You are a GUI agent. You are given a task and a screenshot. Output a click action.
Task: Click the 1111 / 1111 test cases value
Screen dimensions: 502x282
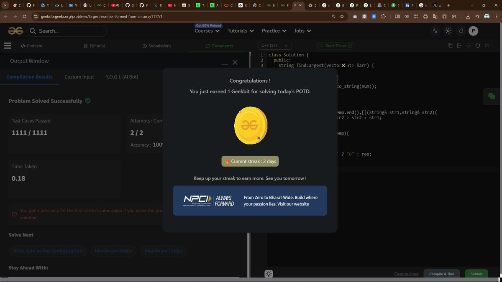pos(30,133)
